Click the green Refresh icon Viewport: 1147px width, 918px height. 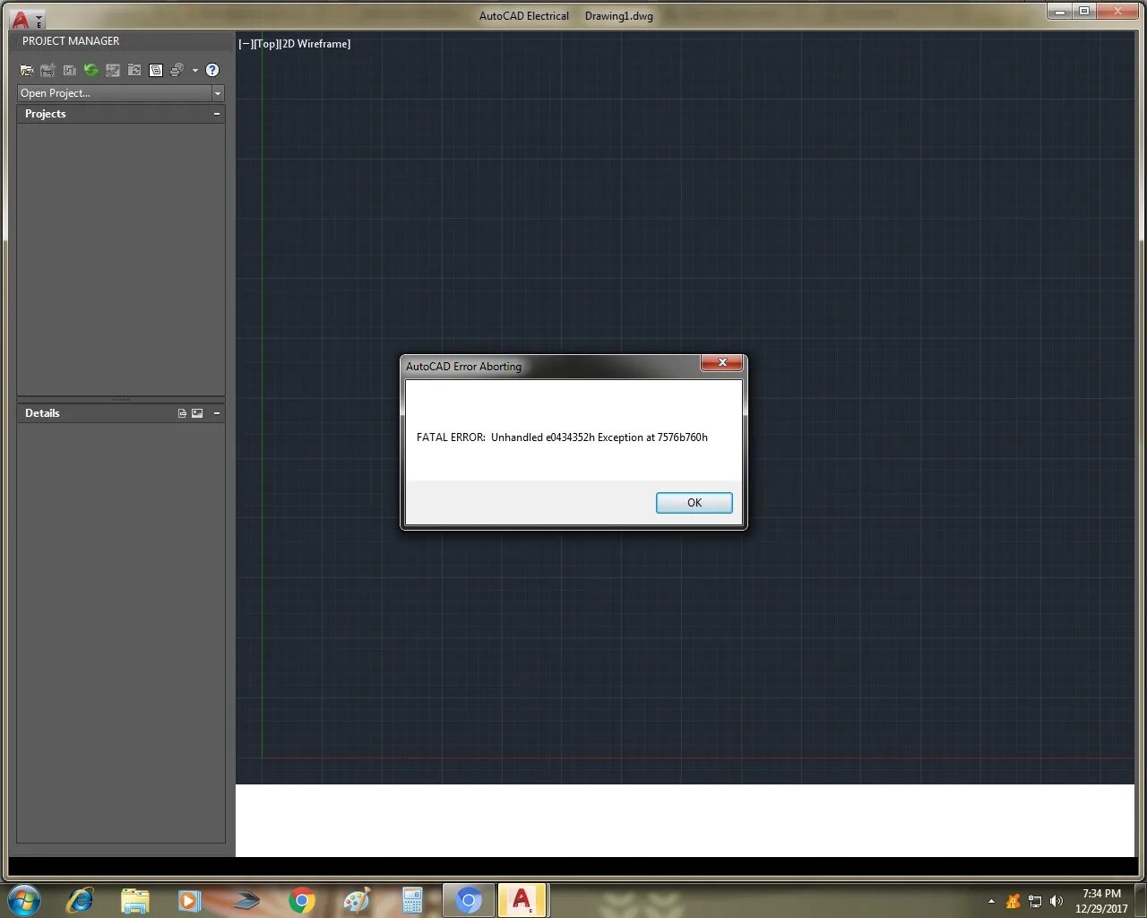[91, 70]
